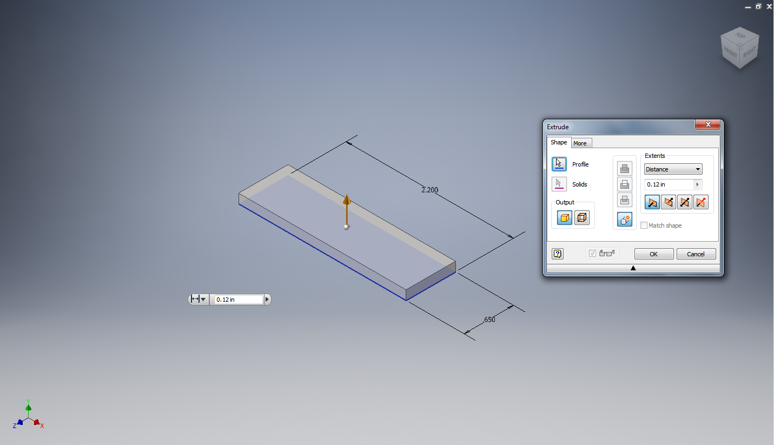The image size is (774, 445).
Task: Restore the document window
Action: (758, 6)
